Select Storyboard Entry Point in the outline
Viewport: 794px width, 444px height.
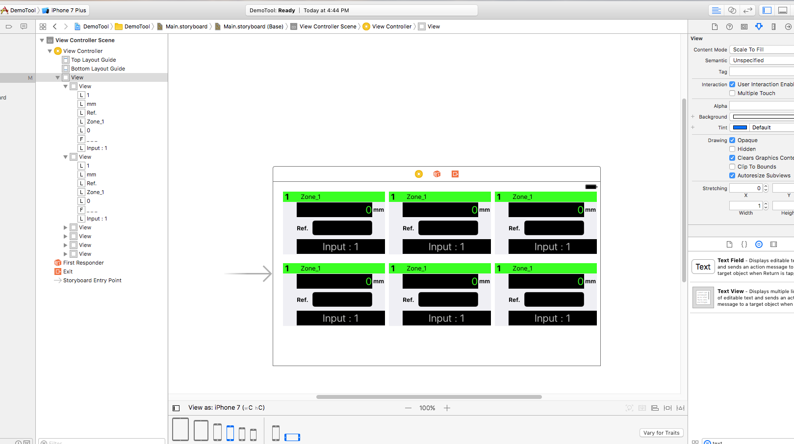point(92,280)
